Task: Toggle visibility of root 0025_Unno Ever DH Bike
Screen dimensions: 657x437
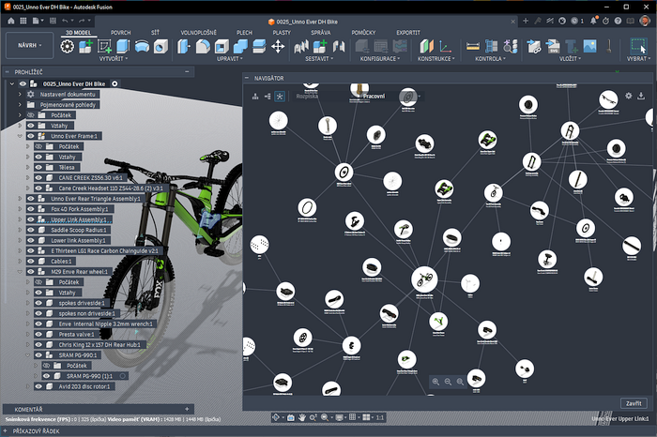Action: coord(23,83)
